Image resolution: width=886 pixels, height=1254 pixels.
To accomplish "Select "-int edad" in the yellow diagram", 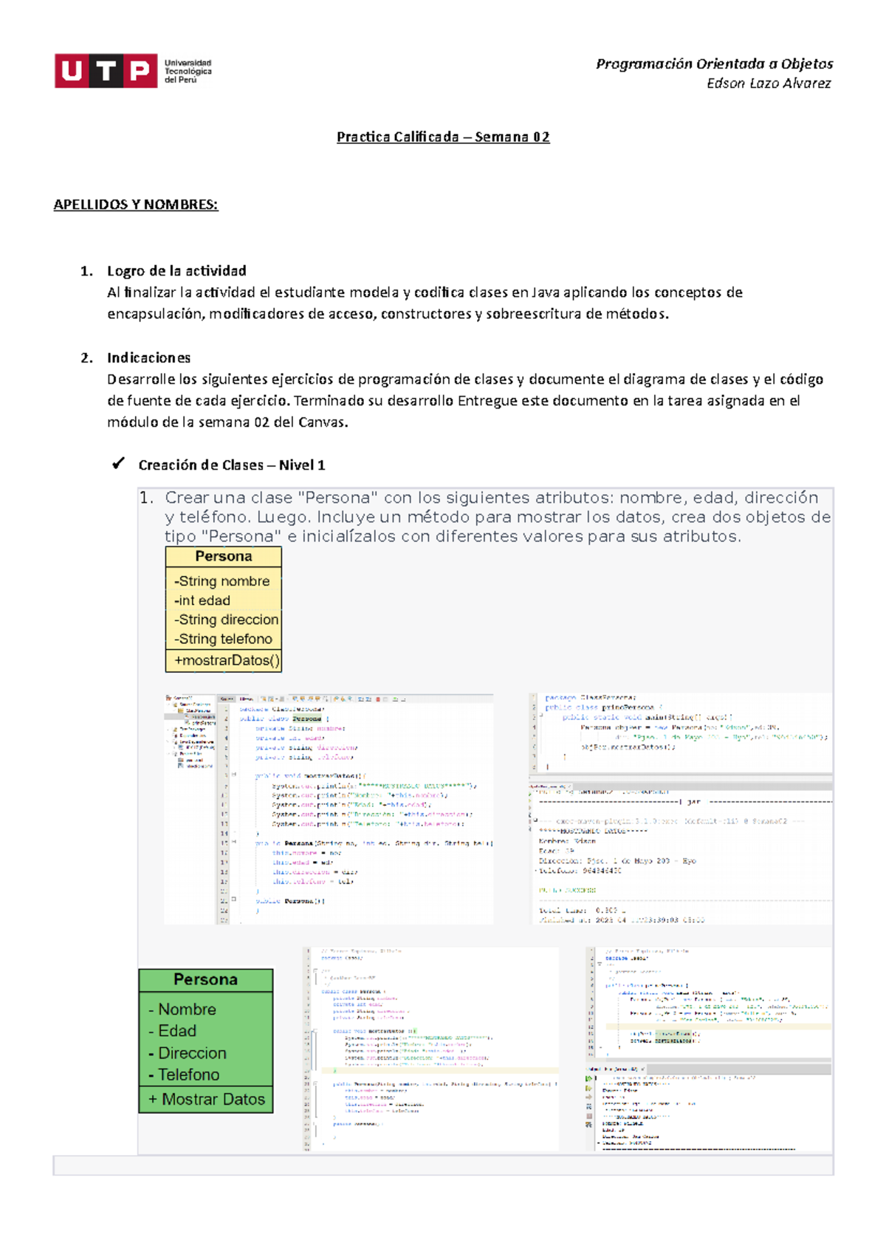I will (x=202, y=600).
